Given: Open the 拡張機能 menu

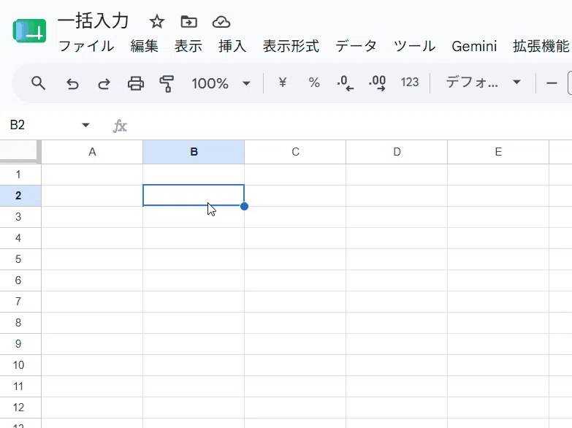Looking at the screenshot, I should click(x=541, y=46).
